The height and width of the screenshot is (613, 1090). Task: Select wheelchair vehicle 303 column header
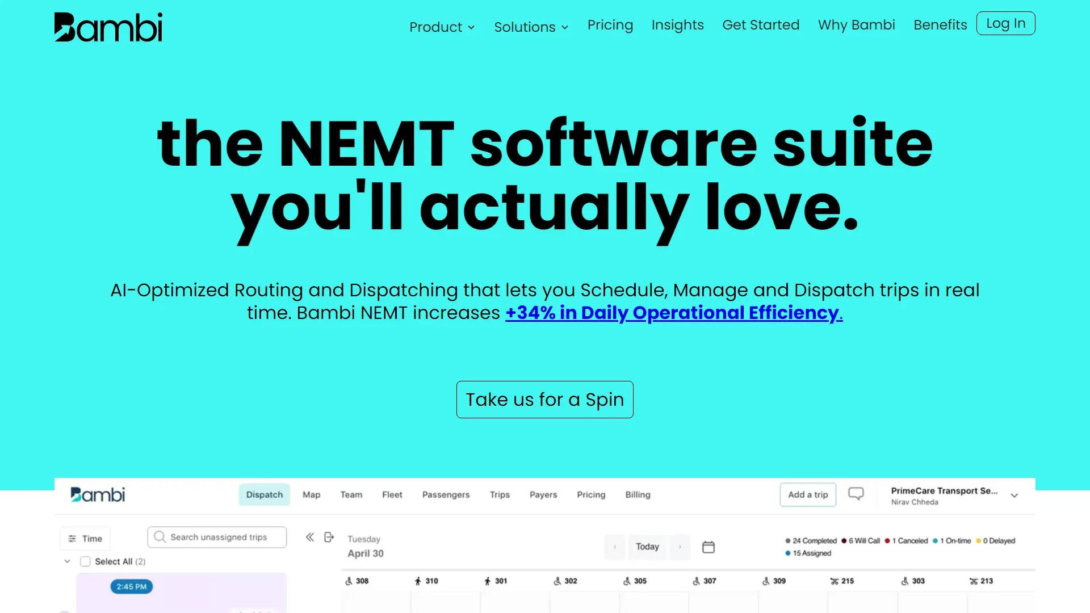coord(913,581)
